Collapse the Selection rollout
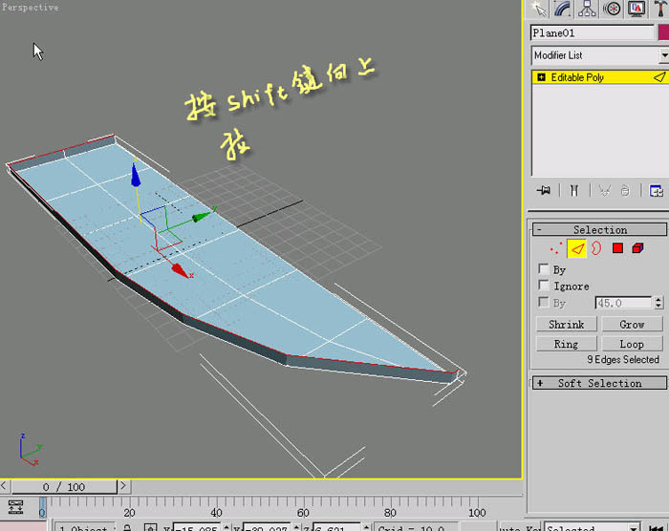This screenshot has width=669, height=531. tap(599, 229)
